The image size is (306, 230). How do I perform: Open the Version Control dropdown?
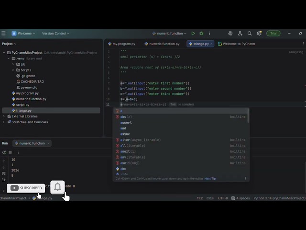(x=55, y=34)
